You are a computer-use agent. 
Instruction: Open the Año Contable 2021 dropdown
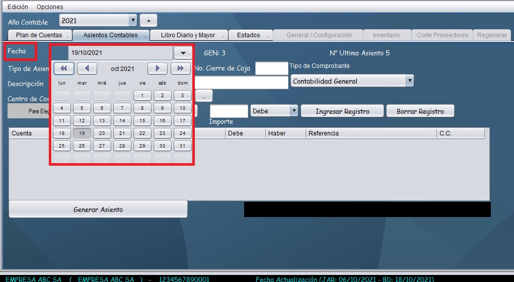coord(133,21)
